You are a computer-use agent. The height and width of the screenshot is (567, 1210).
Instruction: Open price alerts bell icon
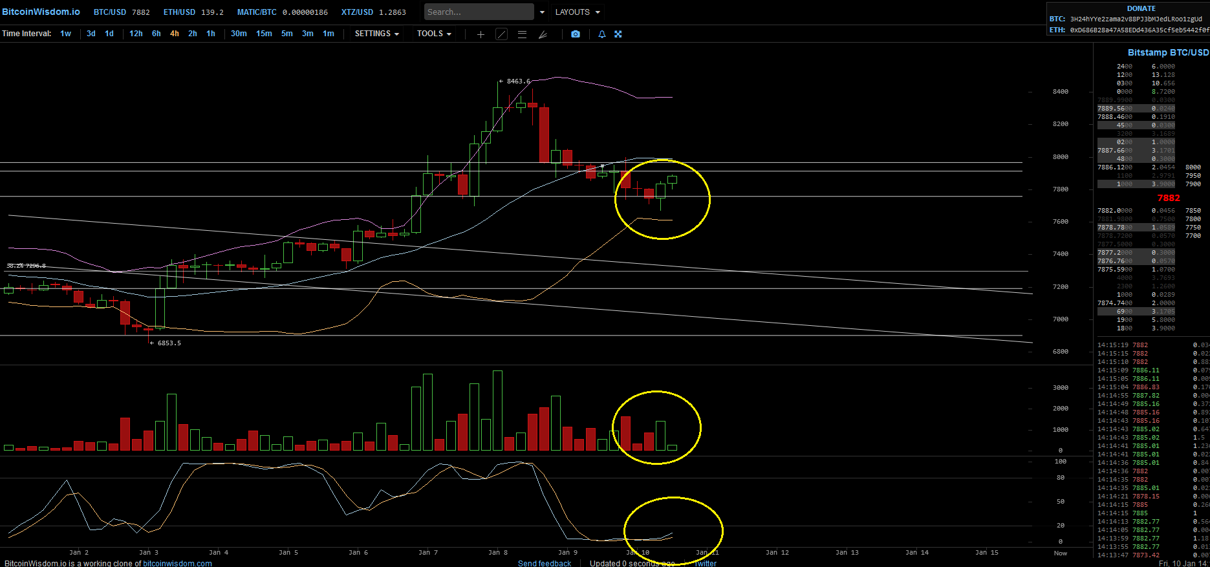point(602,34)
